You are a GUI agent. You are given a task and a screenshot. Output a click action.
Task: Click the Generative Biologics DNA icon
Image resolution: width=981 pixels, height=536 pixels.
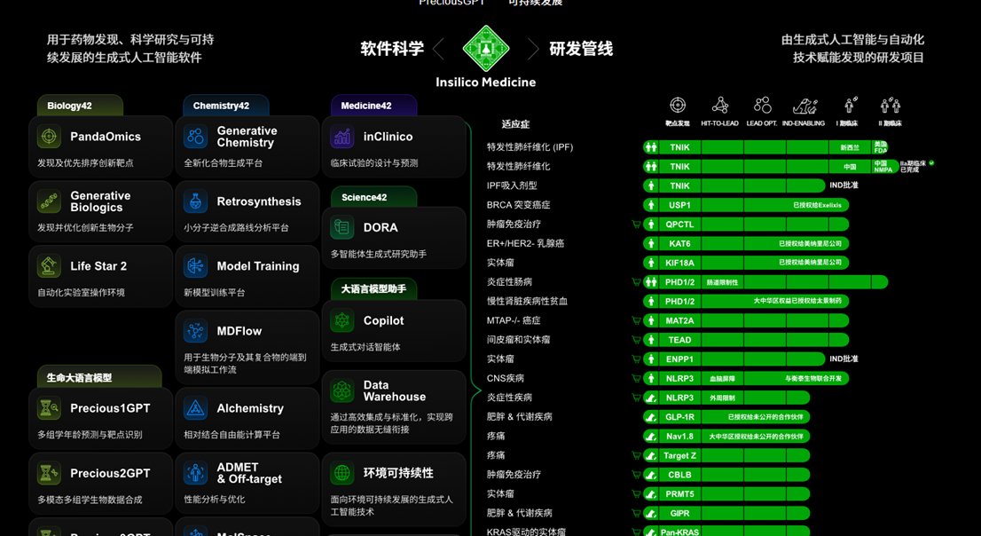(49, 201)
